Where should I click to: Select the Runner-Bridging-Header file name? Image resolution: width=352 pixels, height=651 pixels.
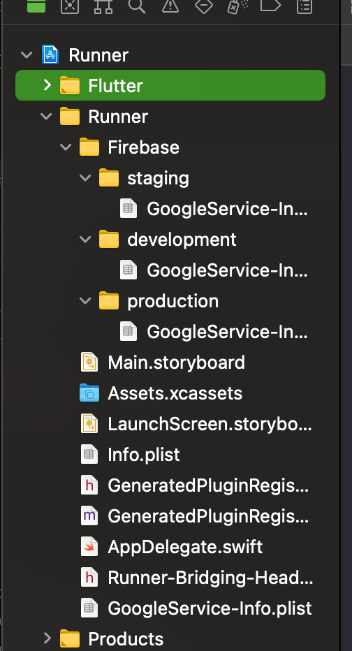coord(210,578)
